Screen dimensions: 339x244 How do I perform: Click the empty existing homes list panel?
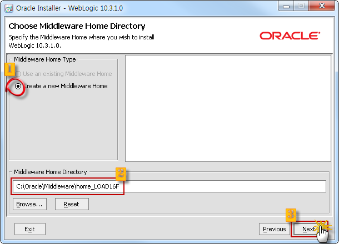coord(228,108)
